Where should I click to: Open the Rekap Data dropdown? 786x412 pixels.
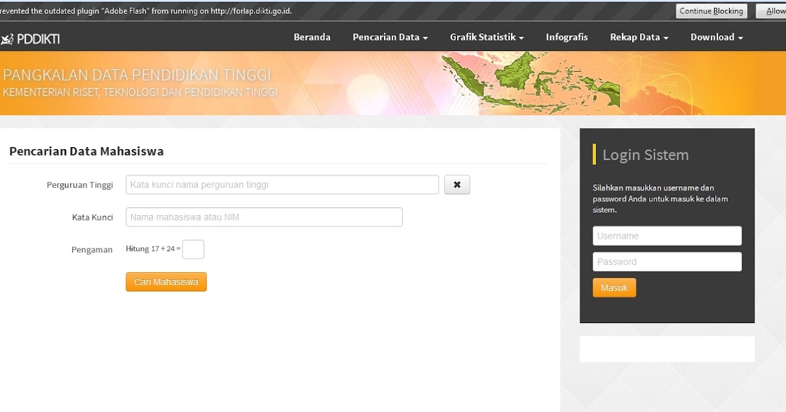[x=639, y=37]
